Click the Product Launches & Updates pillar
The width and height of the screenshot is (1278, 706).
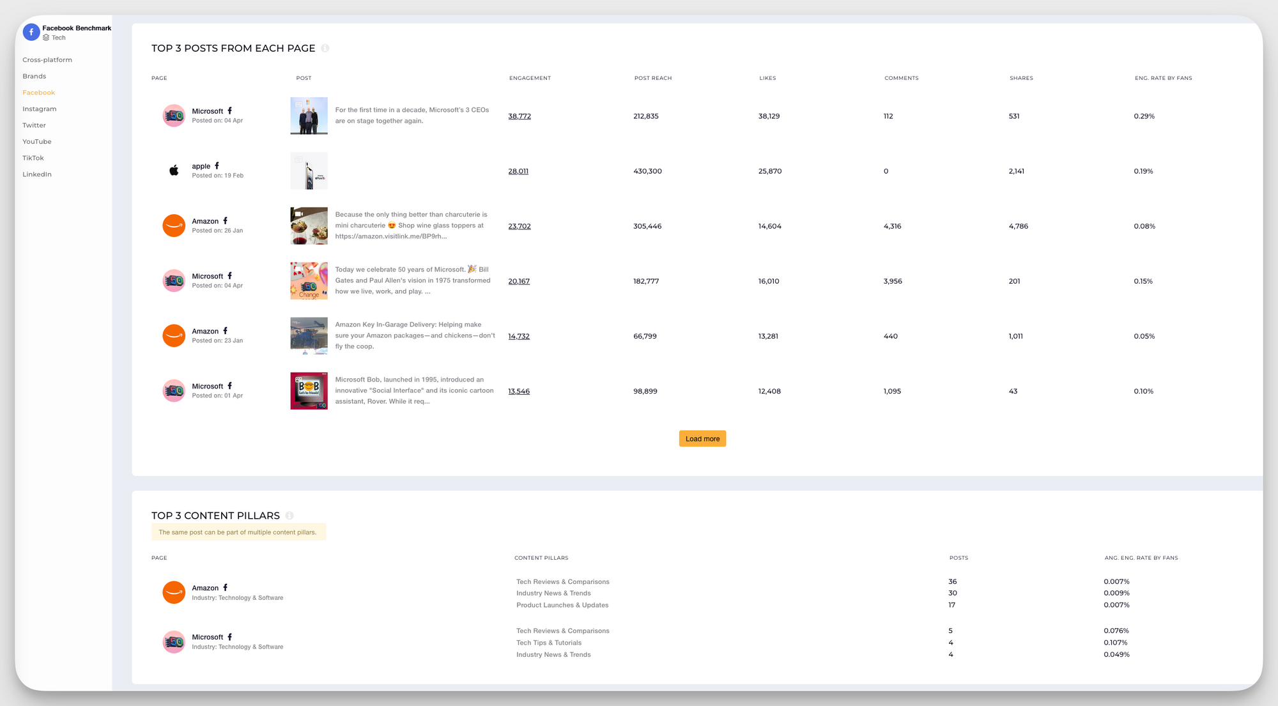pyautogui.click(x=562, y=605)
